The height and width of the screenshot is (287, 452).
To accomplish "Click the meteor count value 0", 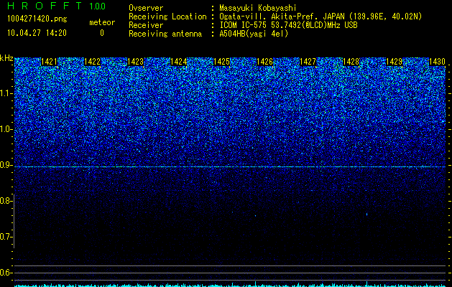I will [102, 33].
